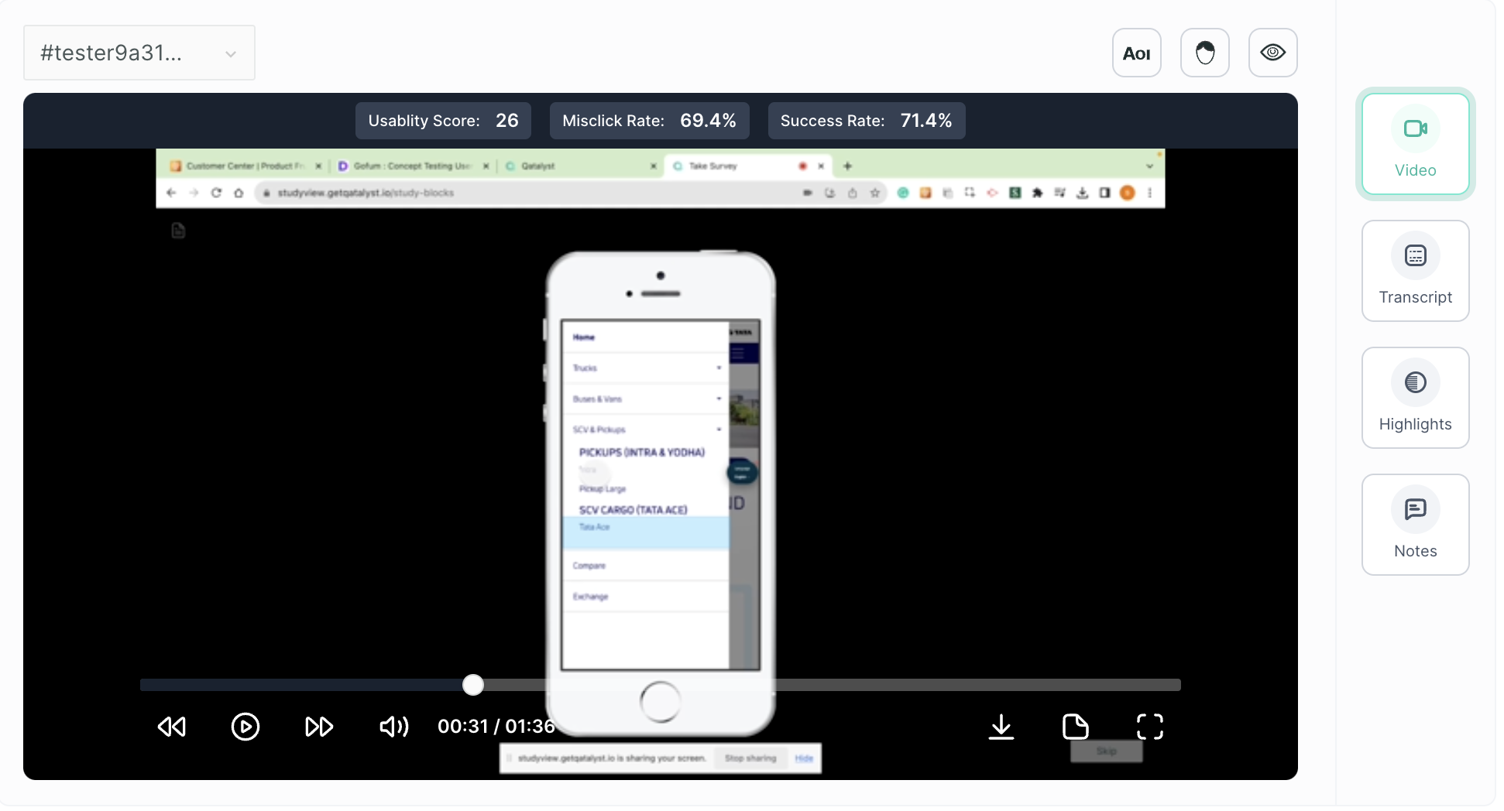Click the browser home icon
This screenshot has height=811, width=1504.
coord(239,193)
